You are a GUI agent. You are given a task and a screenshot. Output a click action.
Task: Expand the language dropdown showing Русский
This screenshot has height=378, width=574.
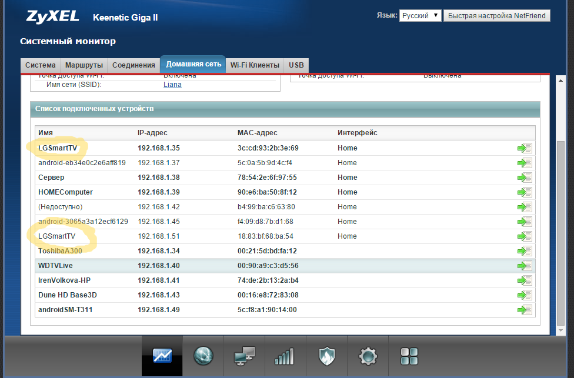tap(420, 16)
